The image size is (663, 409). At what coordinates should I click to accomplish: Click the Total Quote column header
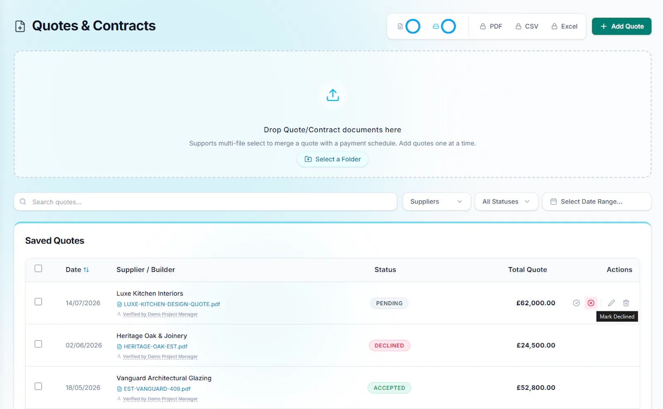[527, 270]
